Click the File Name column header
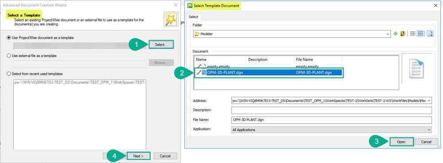This screenshot has height=163, width=443. click(x=318, y=60)
